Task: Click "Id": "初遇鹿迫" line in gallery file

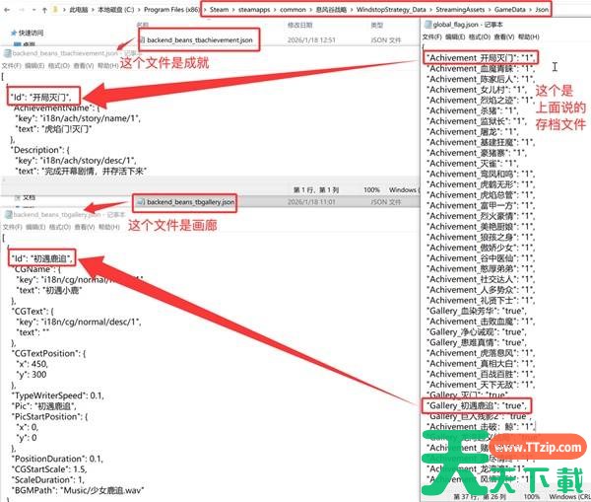Action: 42,258
